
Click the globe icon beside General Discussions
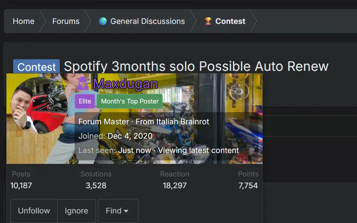[103, 21]
